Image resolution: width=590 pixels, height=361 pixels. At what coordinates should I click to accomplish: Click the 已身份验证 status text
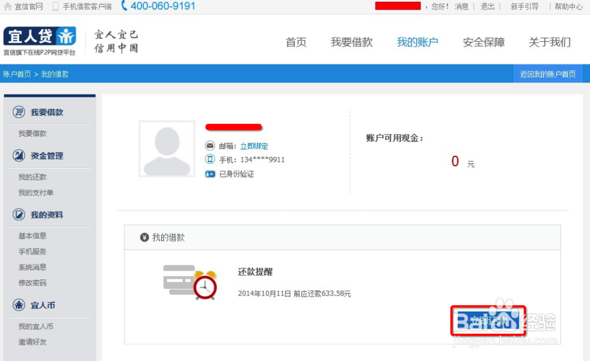coord(237,174)
